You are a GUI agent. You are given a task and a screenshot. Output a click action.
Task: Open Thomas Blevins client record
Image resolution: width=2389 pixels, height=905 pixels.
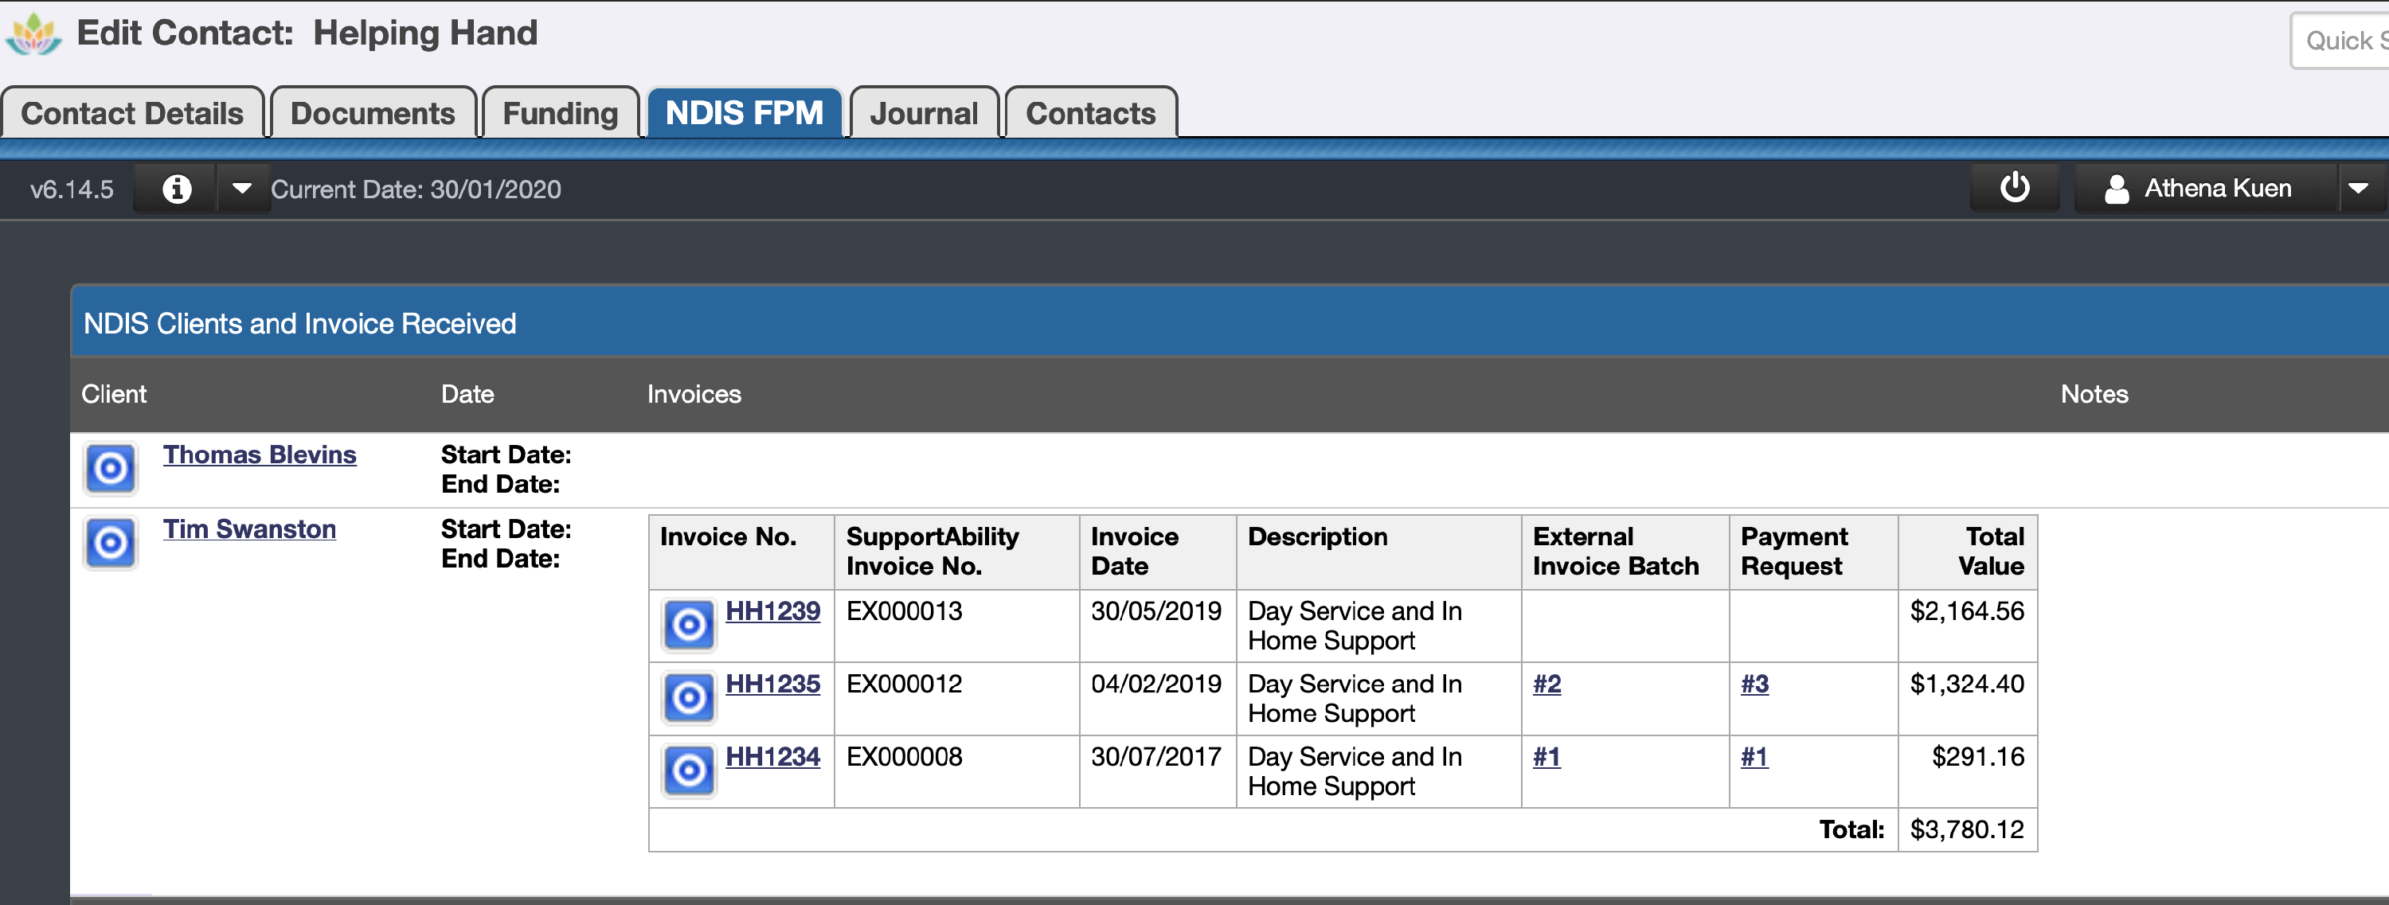coord(260,454)
